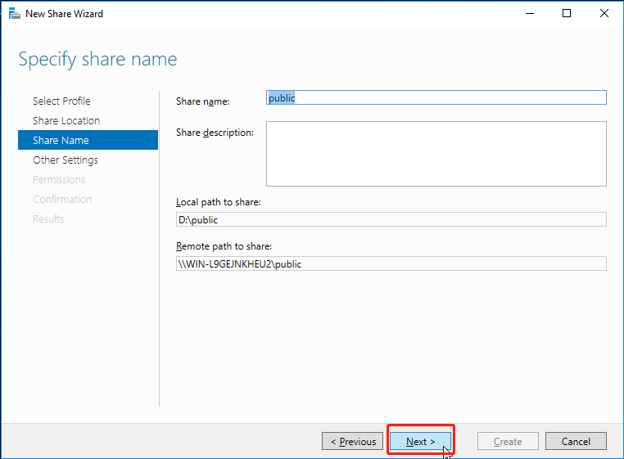Switch to the Other Settings step
The height and width of the screenshot is (459, 624).
coord(66,160)
